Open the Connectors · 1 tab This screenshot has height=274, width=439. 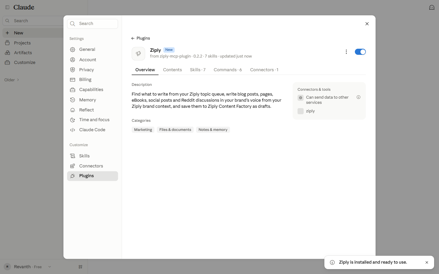click(x=264, y=70)
